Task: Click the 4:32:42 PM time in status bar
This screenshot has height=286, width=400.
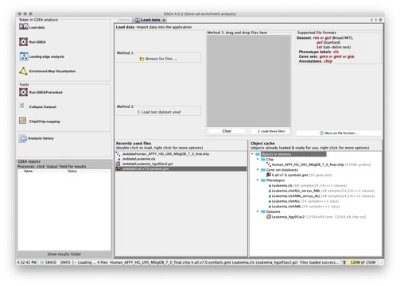Action: (x=27, y=262)
